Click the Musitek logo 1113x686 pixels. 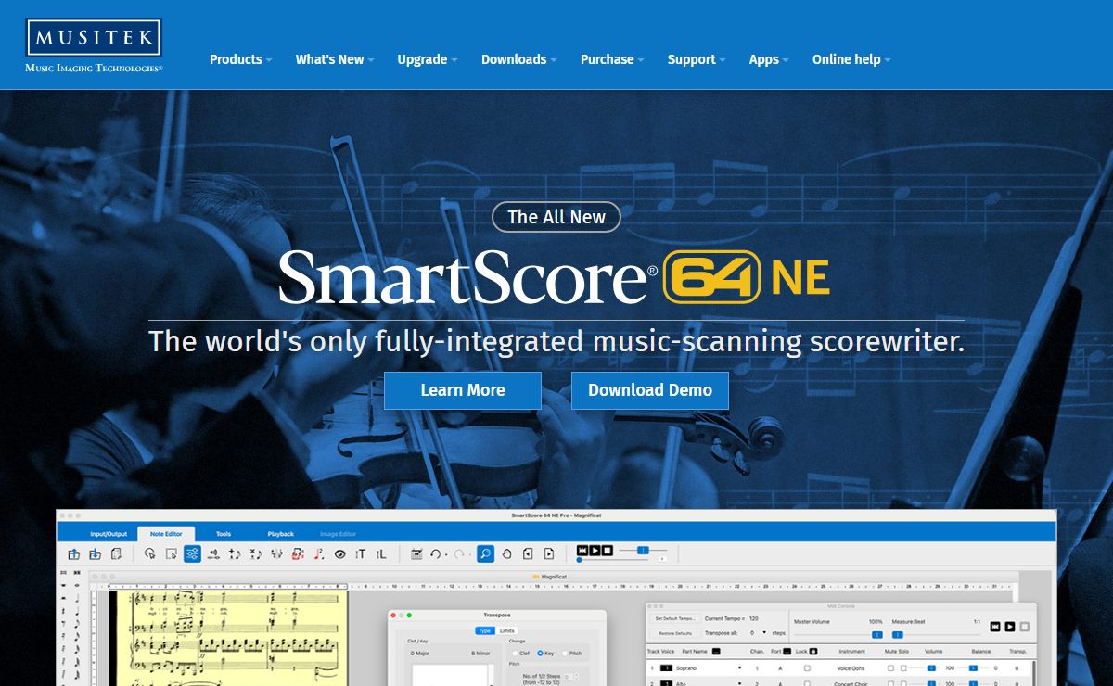click(x=94, y=45)
